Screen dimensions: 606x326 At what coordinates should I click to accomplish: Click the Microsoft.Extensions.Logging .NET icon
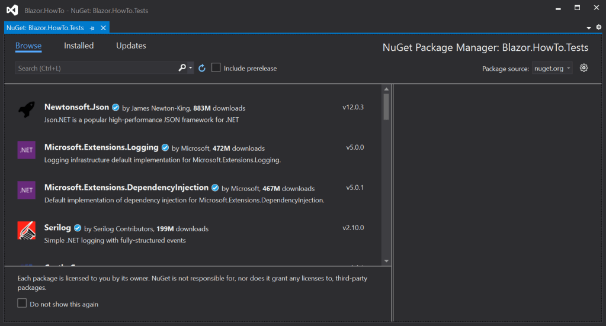(x=26, y=150)
